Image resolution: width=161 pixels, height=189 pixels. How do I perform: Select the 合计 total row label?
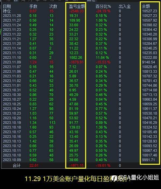pos(17,165)
